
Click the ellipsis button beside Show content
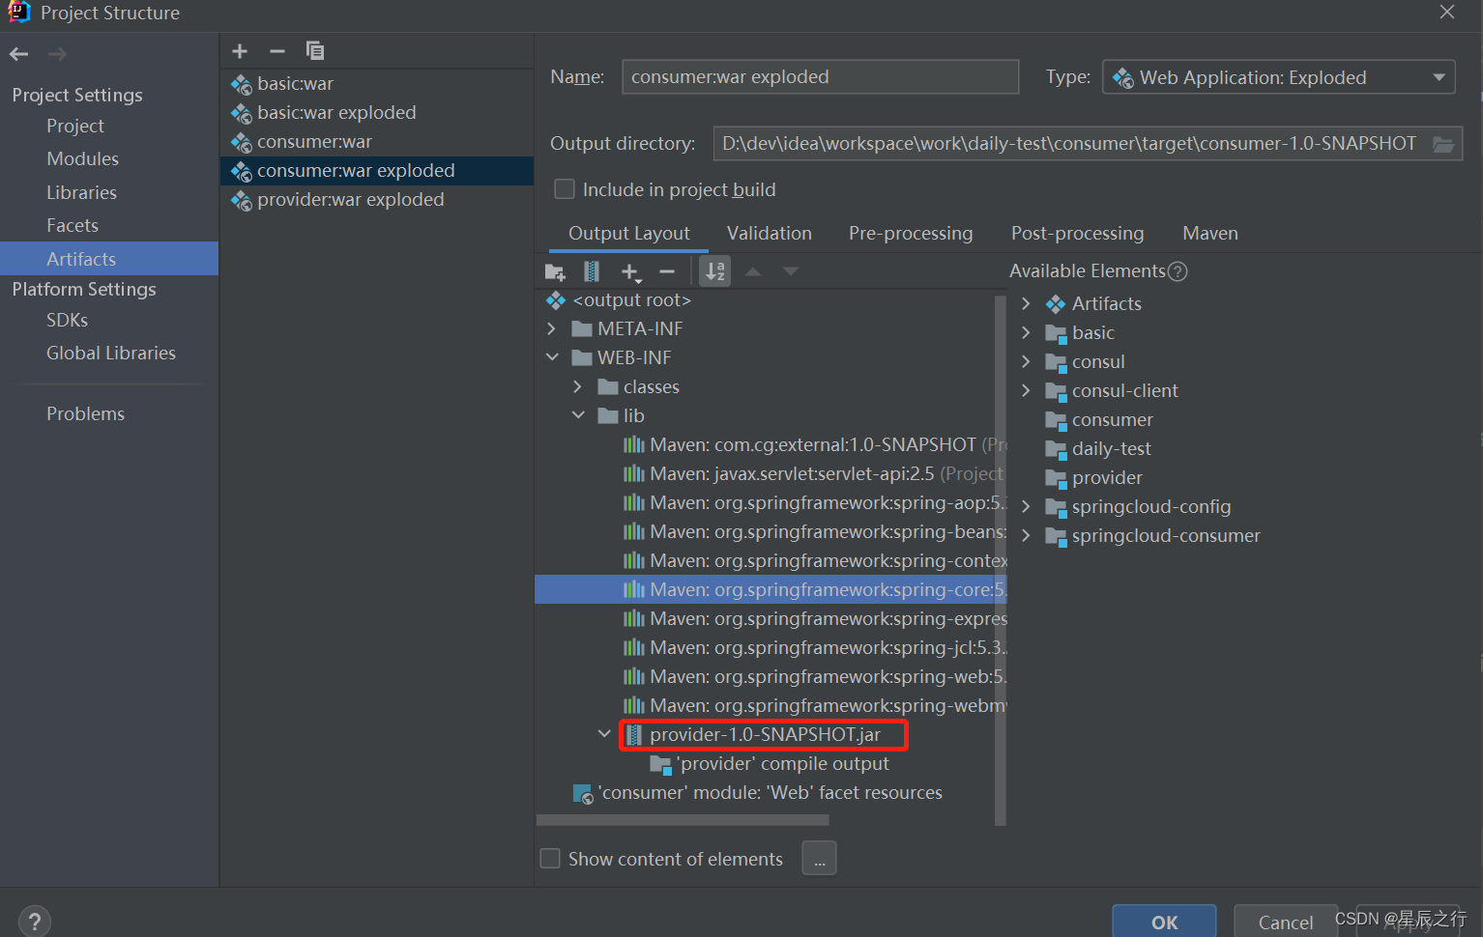pos(819,859)
